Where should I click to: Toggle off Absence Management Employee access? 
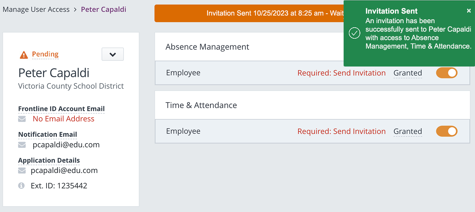tap(446, 73)
